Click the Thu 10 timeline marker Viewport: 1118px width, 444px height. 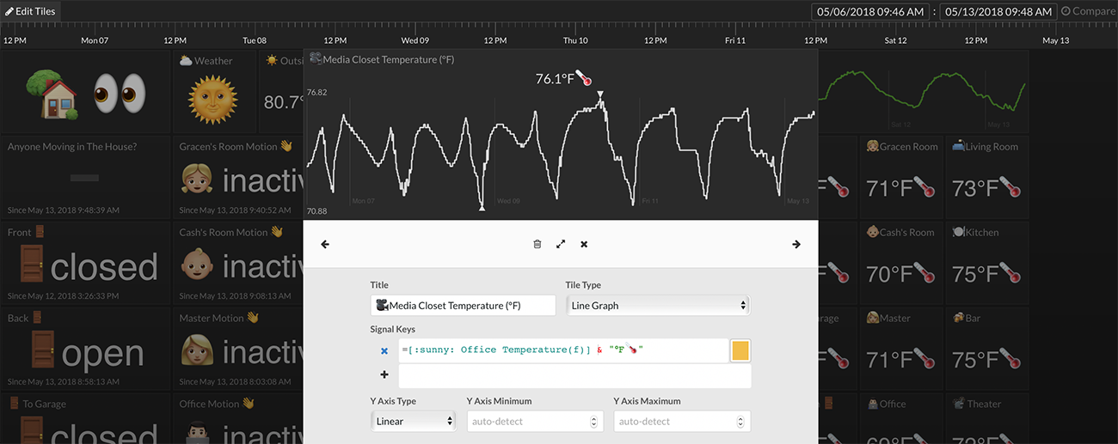pos(575,40)
